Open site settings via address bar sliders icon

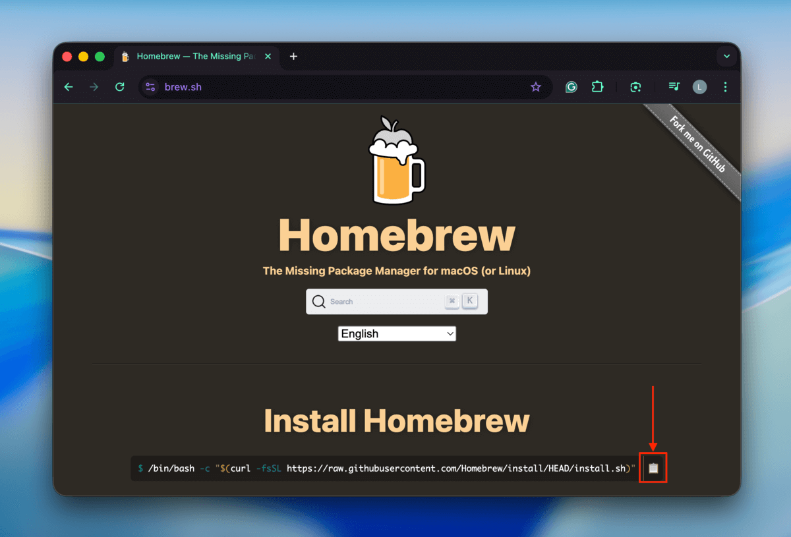(x=150, y=86)
